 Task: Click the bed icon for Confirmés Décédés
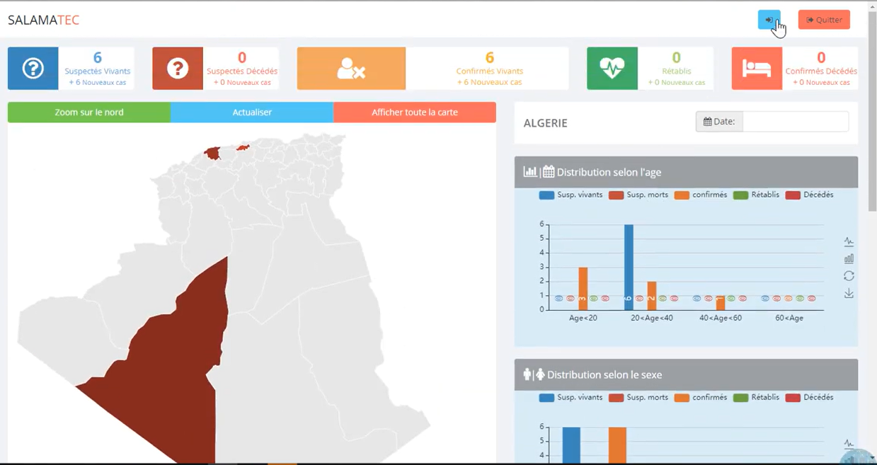(x=757, y=69)
